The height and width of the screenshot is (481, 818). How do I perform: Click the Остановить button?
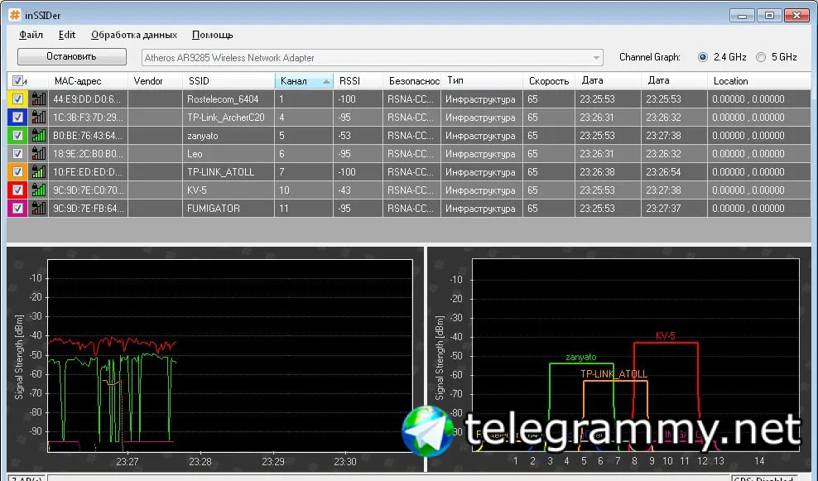coord(72,56)
